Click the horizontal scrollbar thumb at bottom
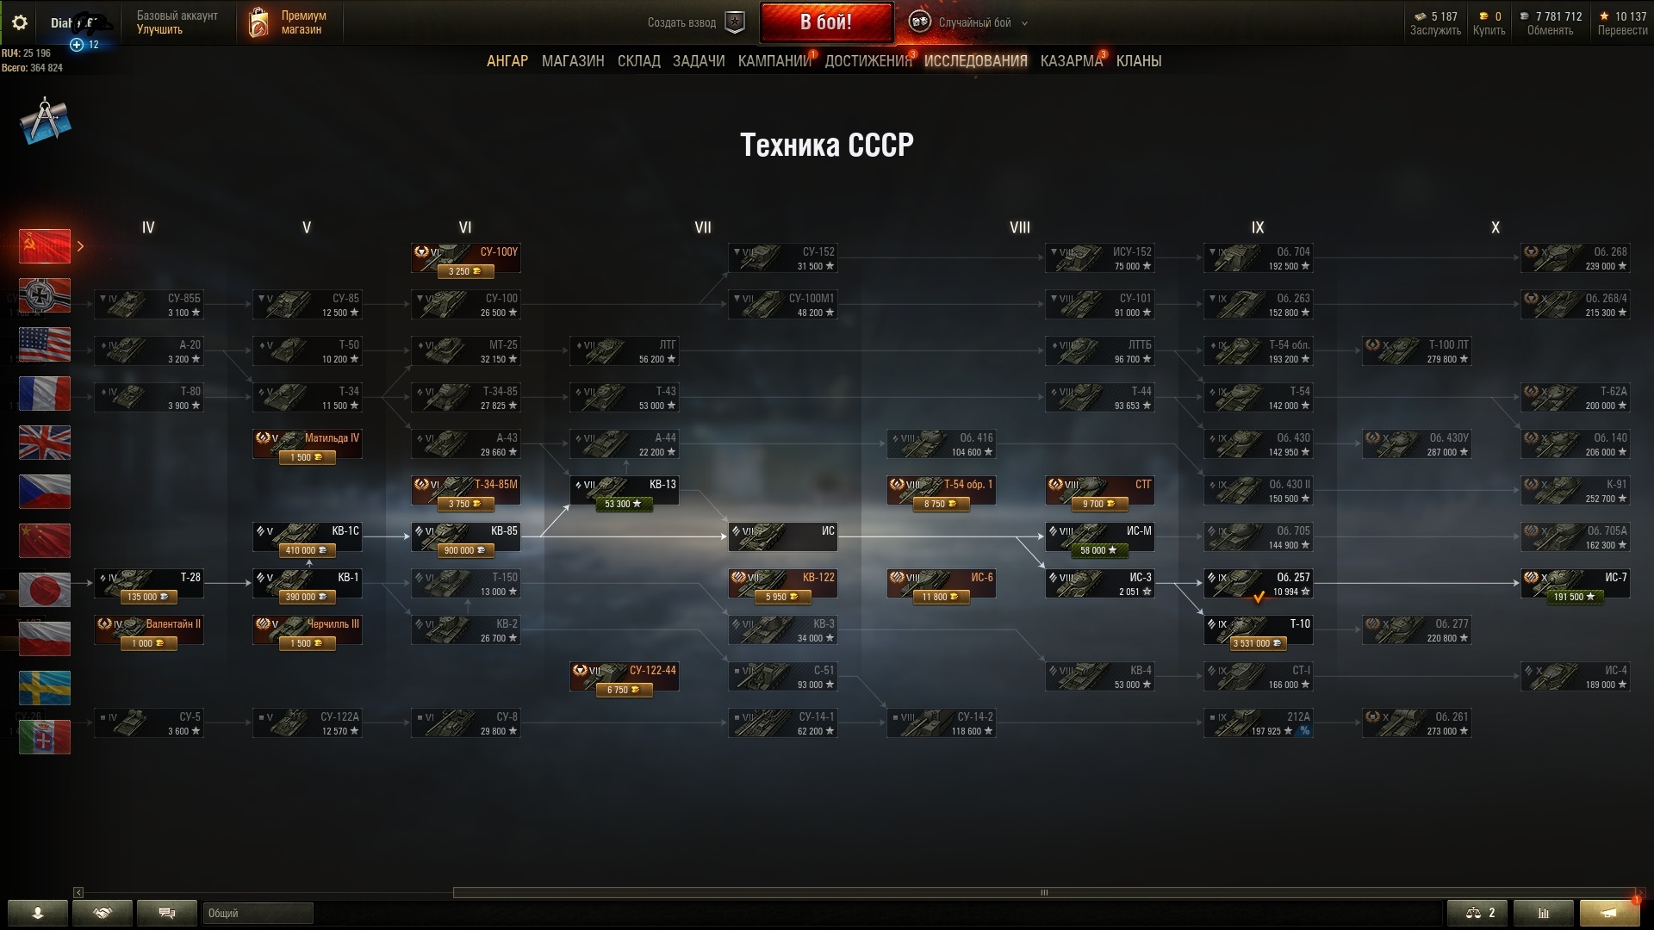The height and width of the screenshot is (930, 1654). (1044, 892)
